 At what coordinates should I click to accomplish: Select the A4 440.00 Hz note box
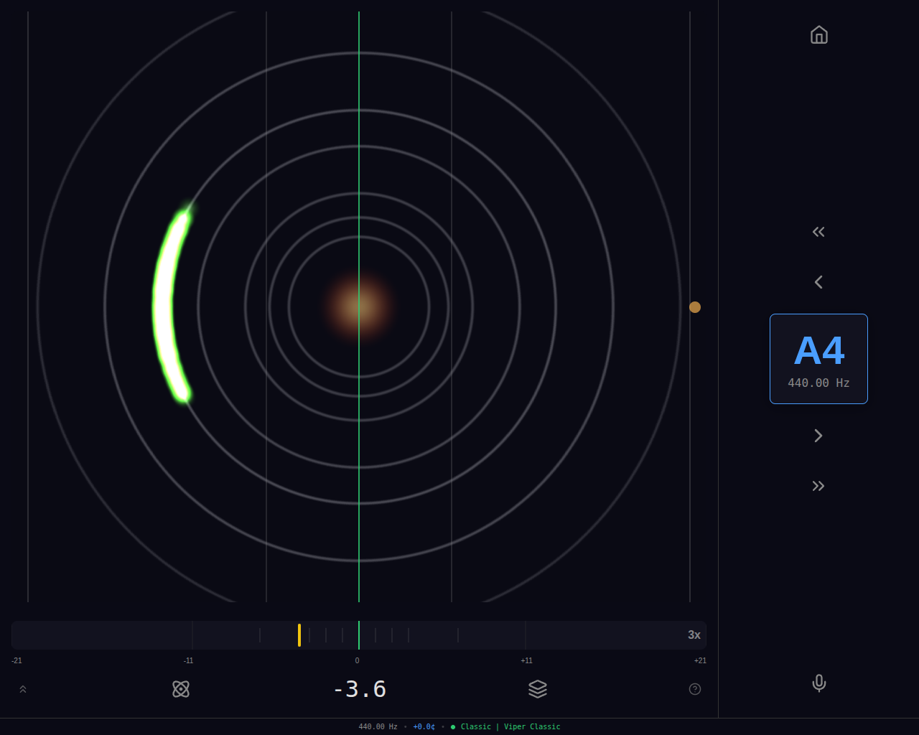[x=818, y=358]
